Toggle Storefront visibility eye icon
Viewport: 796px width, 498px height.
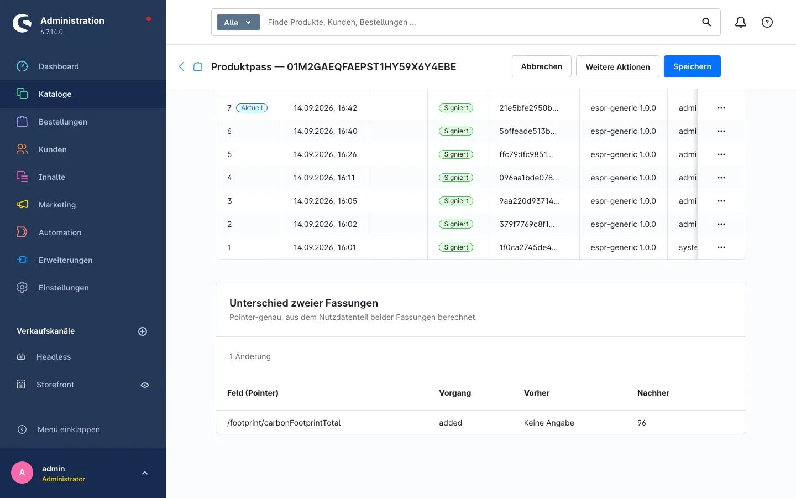(145, 385)
